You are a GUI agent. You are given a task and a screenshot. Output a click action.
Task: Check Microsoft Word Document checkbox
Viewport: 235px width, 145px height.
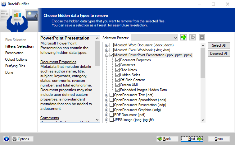(x=111, y=45)
